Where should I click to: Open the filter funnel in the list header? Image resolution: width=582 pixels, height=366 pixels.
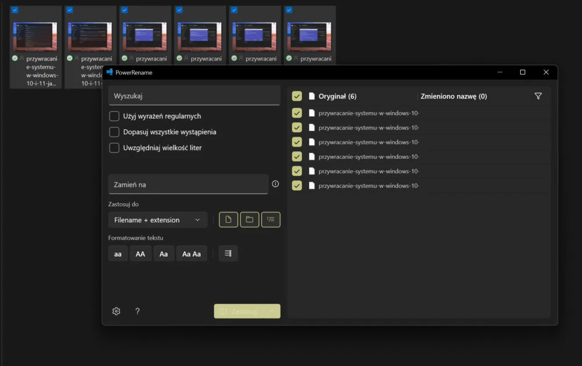point(538,96)
